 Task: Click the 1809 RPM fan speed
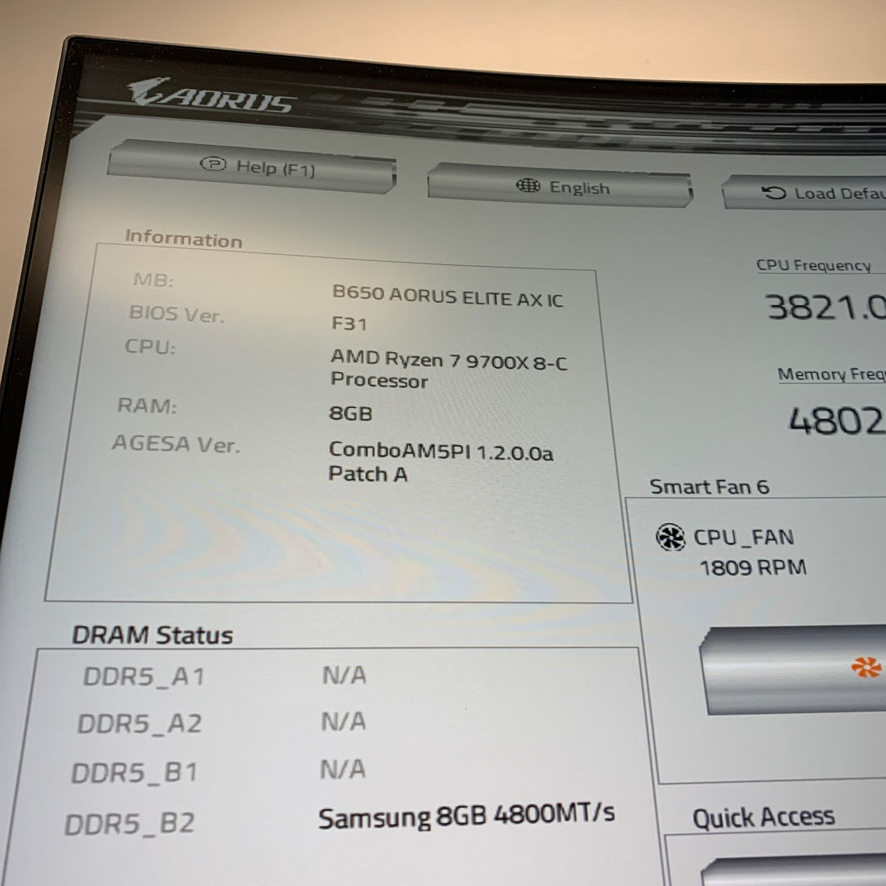click(x=753, y=568)
